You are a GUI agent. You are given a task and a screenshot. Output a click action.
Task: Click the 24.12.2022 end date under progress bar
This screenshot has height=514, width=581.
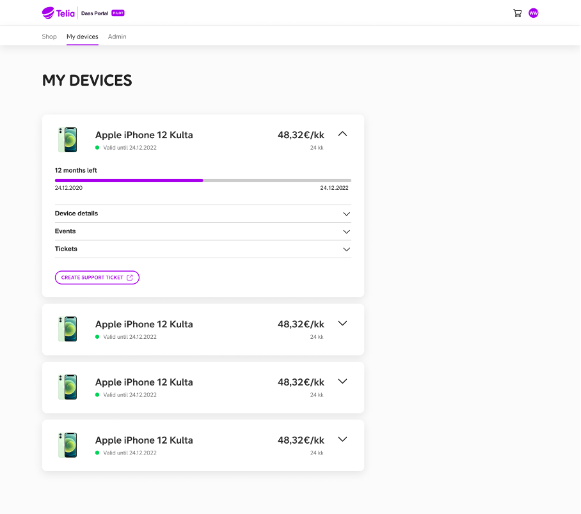(x=334, y=188)
